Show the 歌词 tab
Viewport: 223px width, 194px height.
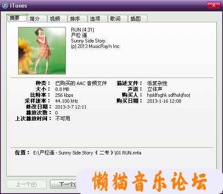tap(118, 19)
